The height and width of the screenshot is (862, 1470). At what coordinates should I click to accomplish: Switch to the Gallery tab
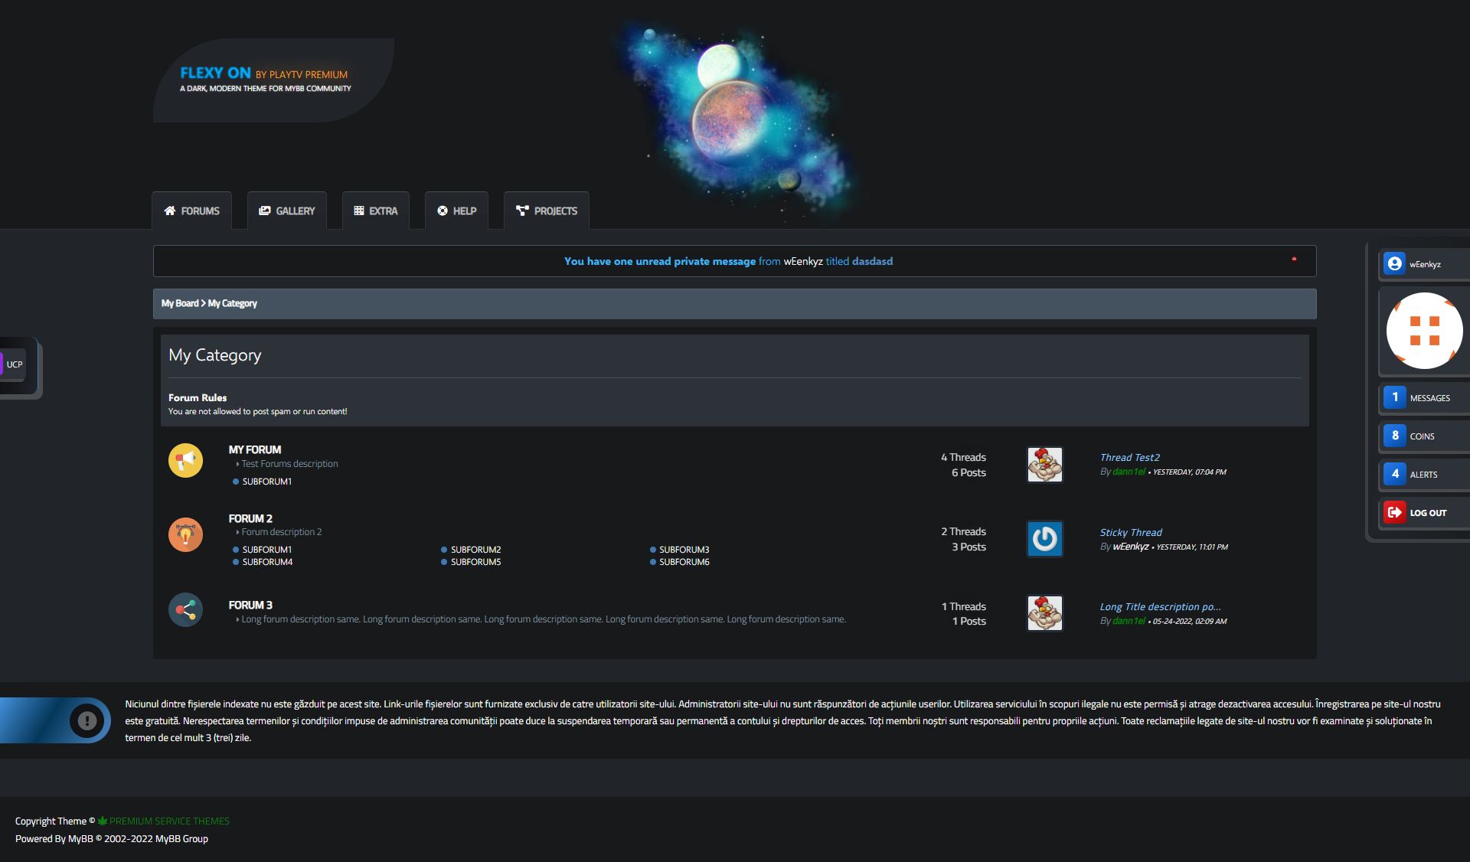point(286,211)
